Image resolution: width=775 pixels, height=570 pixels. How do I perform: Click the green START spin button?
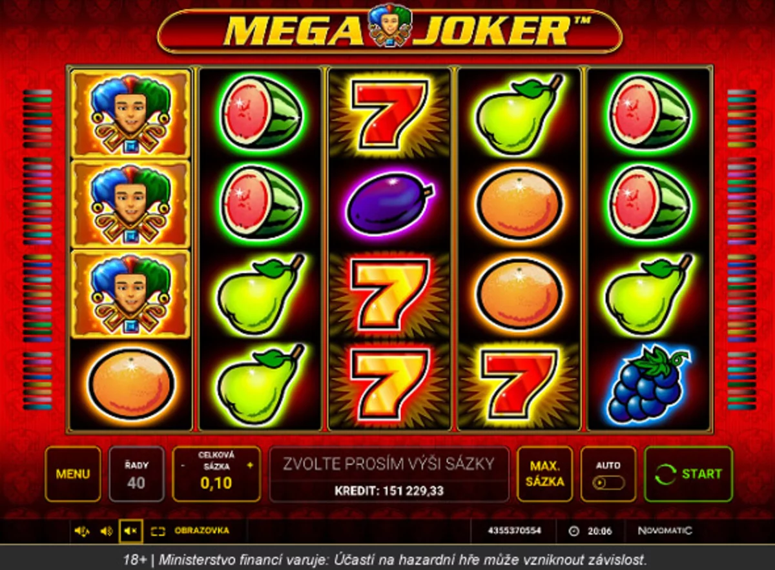[x=688, y=474]
